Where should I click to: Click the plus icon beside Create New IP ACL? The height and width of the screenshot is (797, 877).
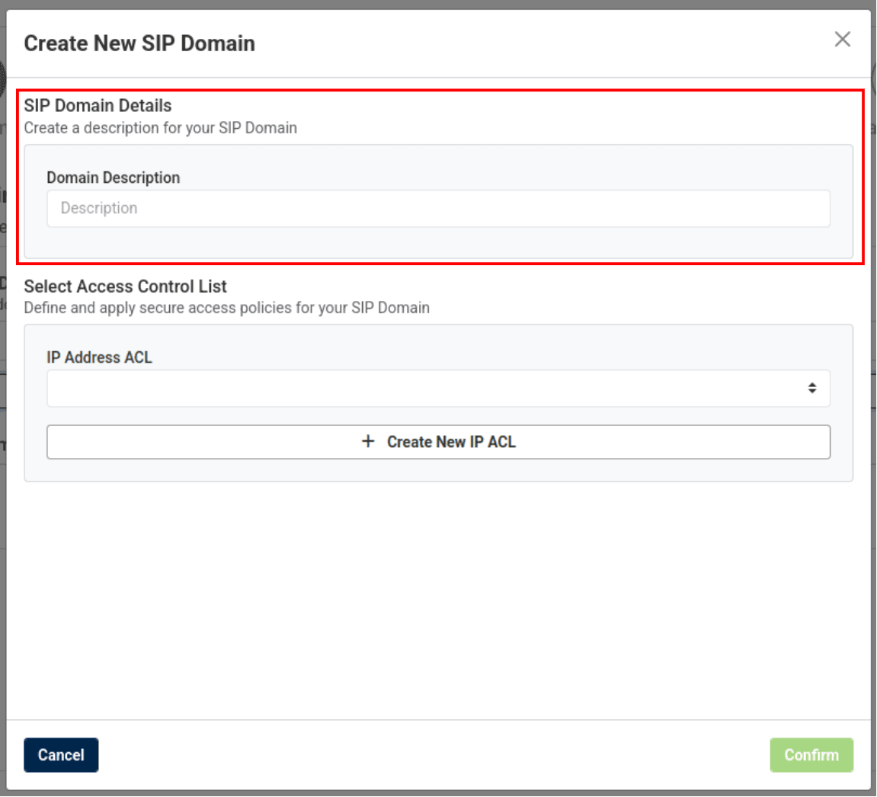tap(368, 442)
